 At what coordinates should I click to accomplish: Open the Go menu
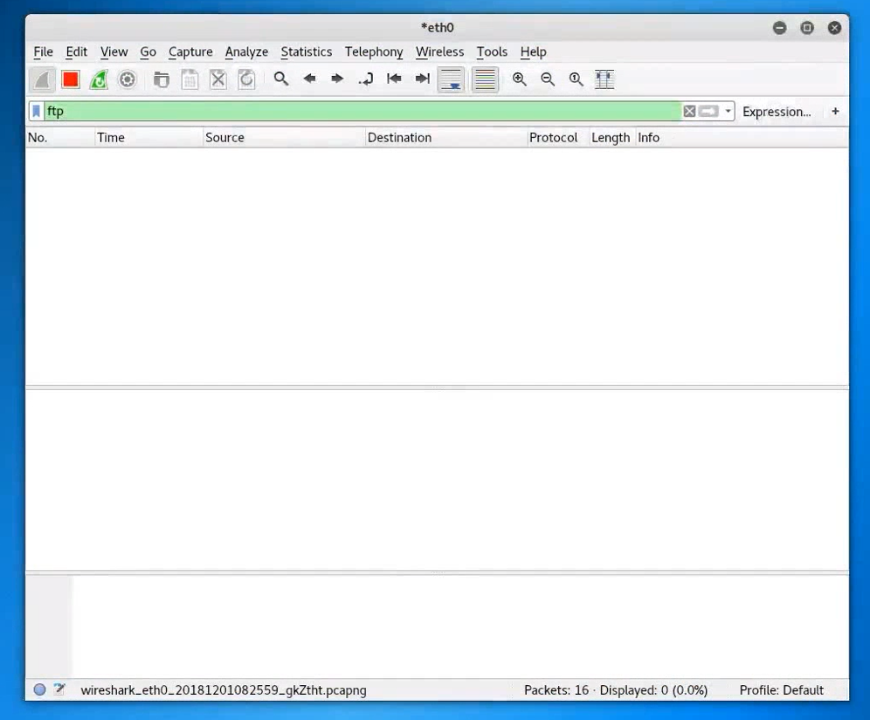click(148, 52)
